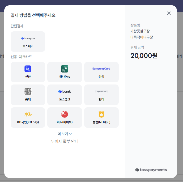Viewport: 183px width, 182px height.
Task: Click the 20,000원 payment amount
Action: coord(144,56)
